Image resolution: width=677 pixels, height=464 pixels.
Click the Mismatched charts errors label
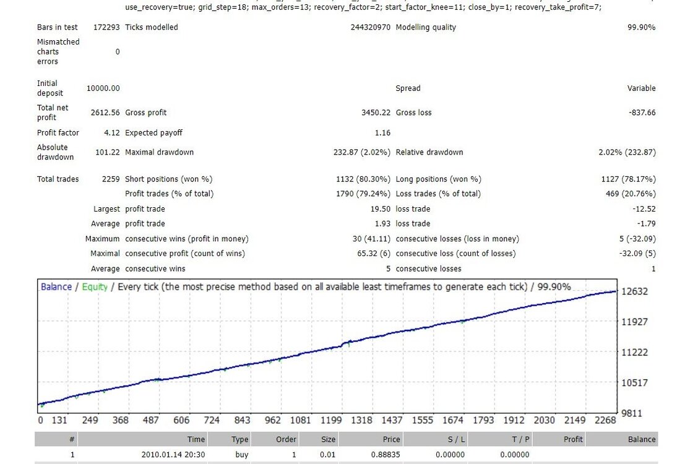pyautogui.click(x=58, y=52)
